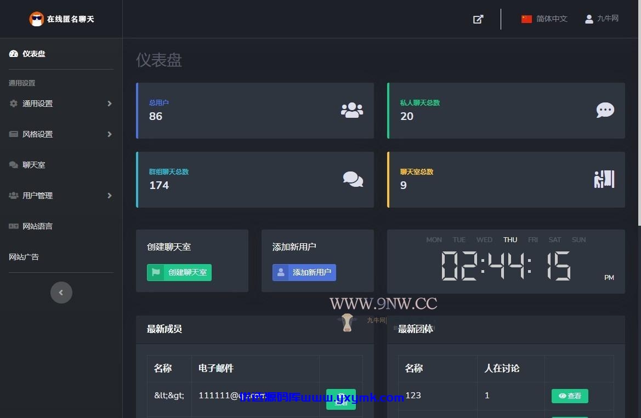The image size is (641, 418).
Task: Select 通用设置 sidebar menu label
Action: click(38, 104)
